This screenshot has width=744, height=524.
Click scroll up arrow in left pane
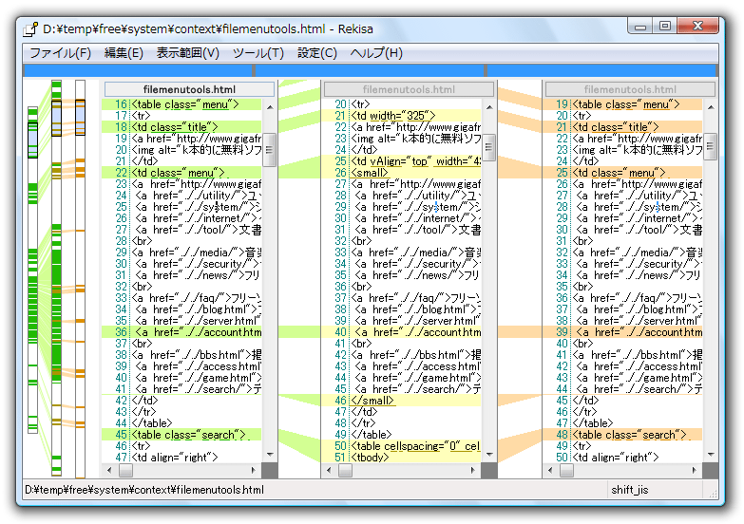pyautogui.click(x=270, y=107)
